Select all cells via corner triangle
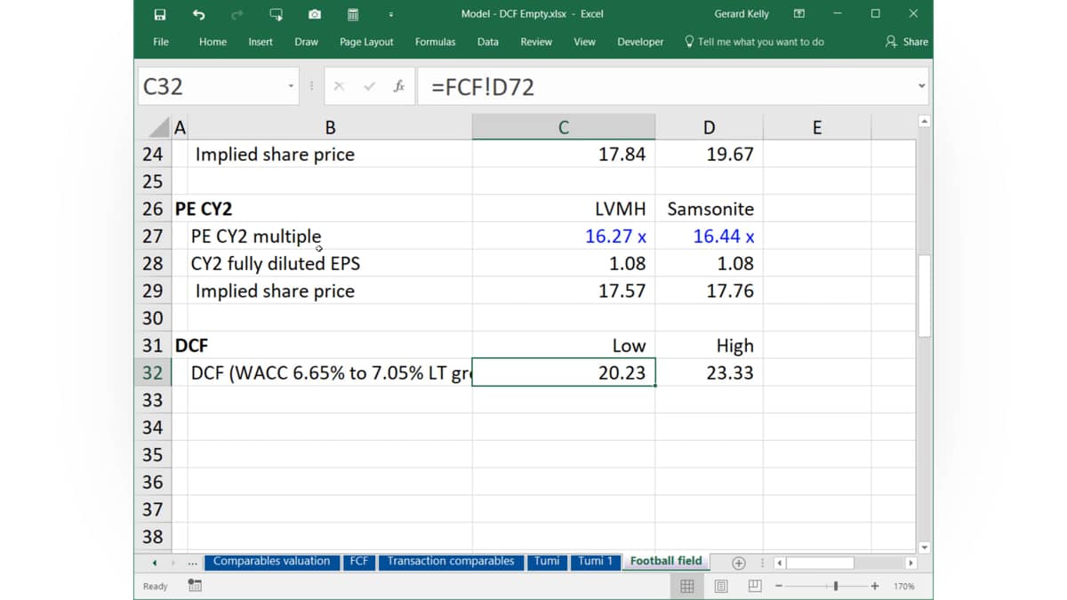Screen dimensions: 1067x600 click(x=157, y=127)
